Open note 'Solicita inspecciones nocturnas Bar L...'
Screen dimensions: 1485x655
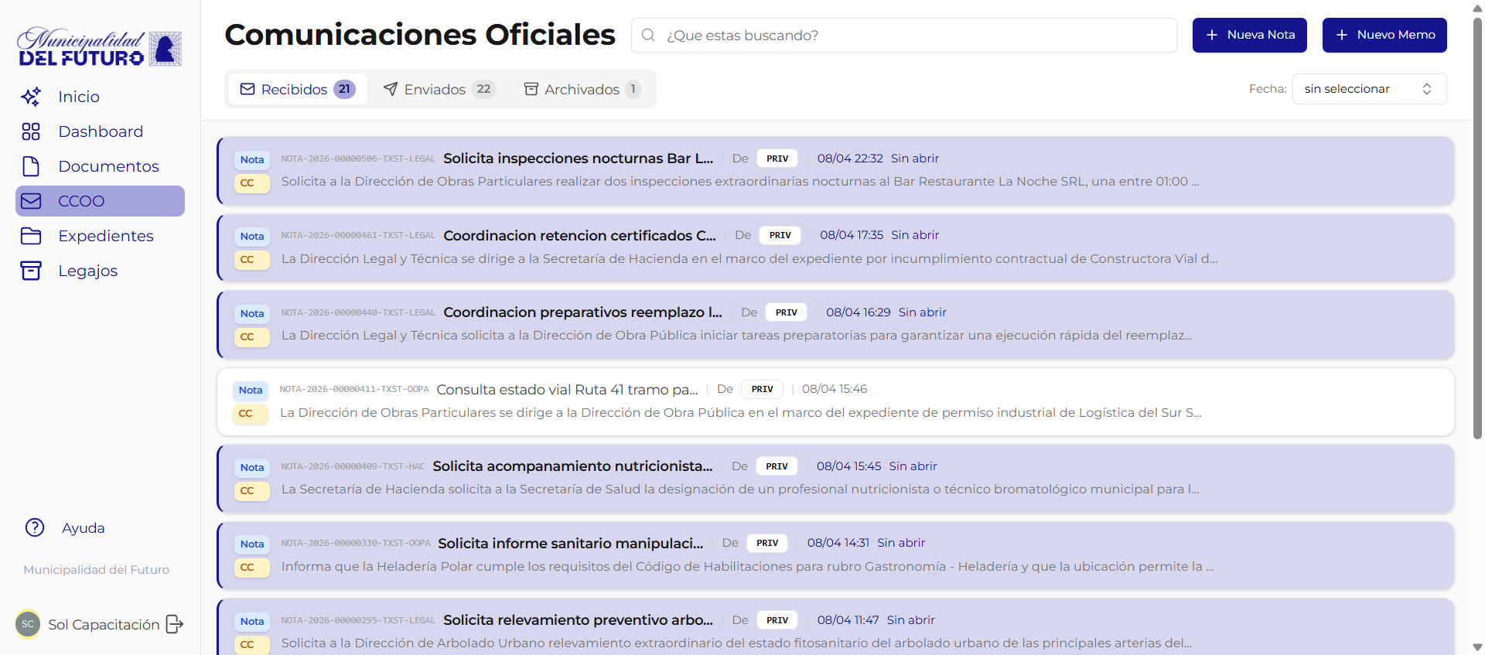578,159
